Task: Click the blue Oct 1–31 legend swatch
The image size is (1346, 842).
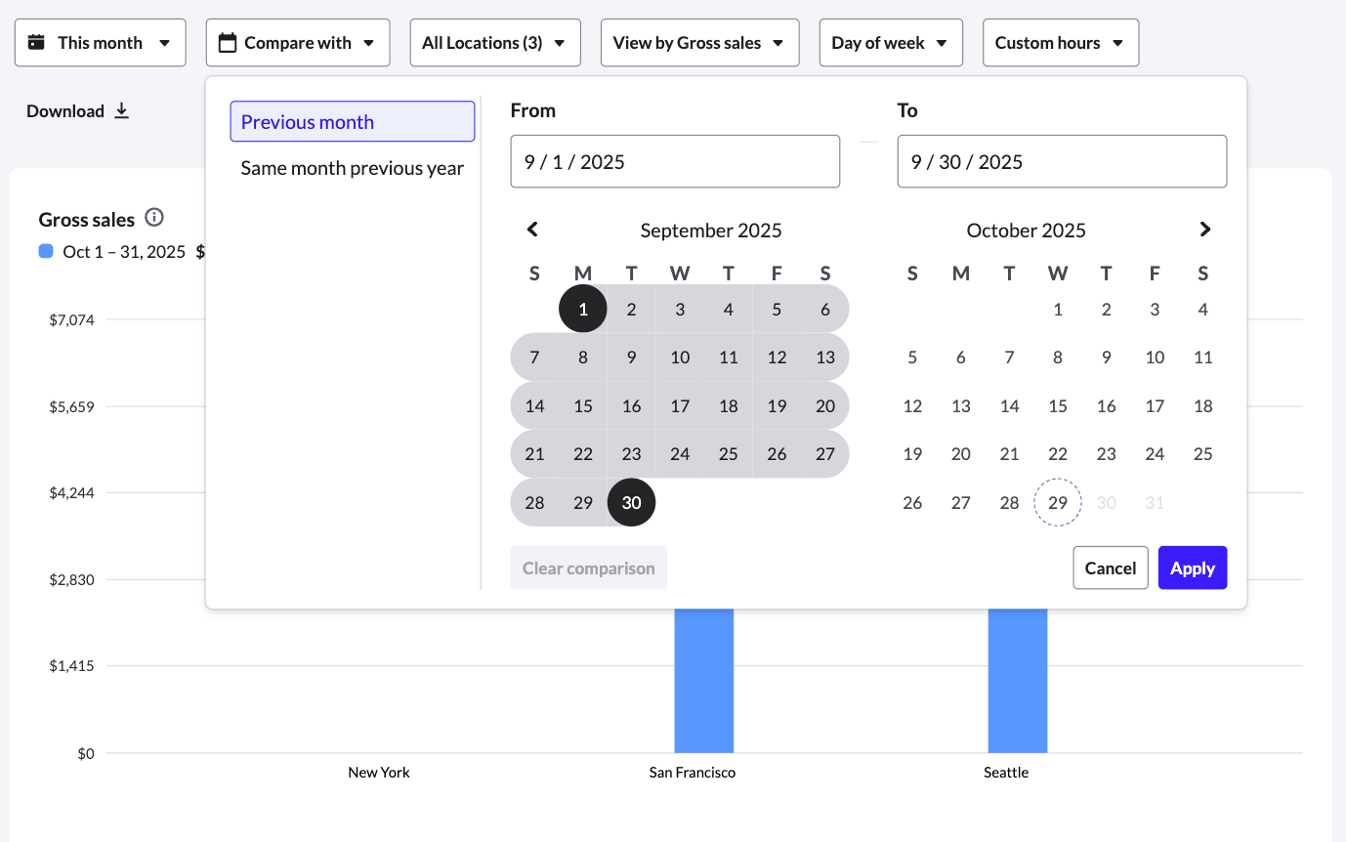Action: 45,251
